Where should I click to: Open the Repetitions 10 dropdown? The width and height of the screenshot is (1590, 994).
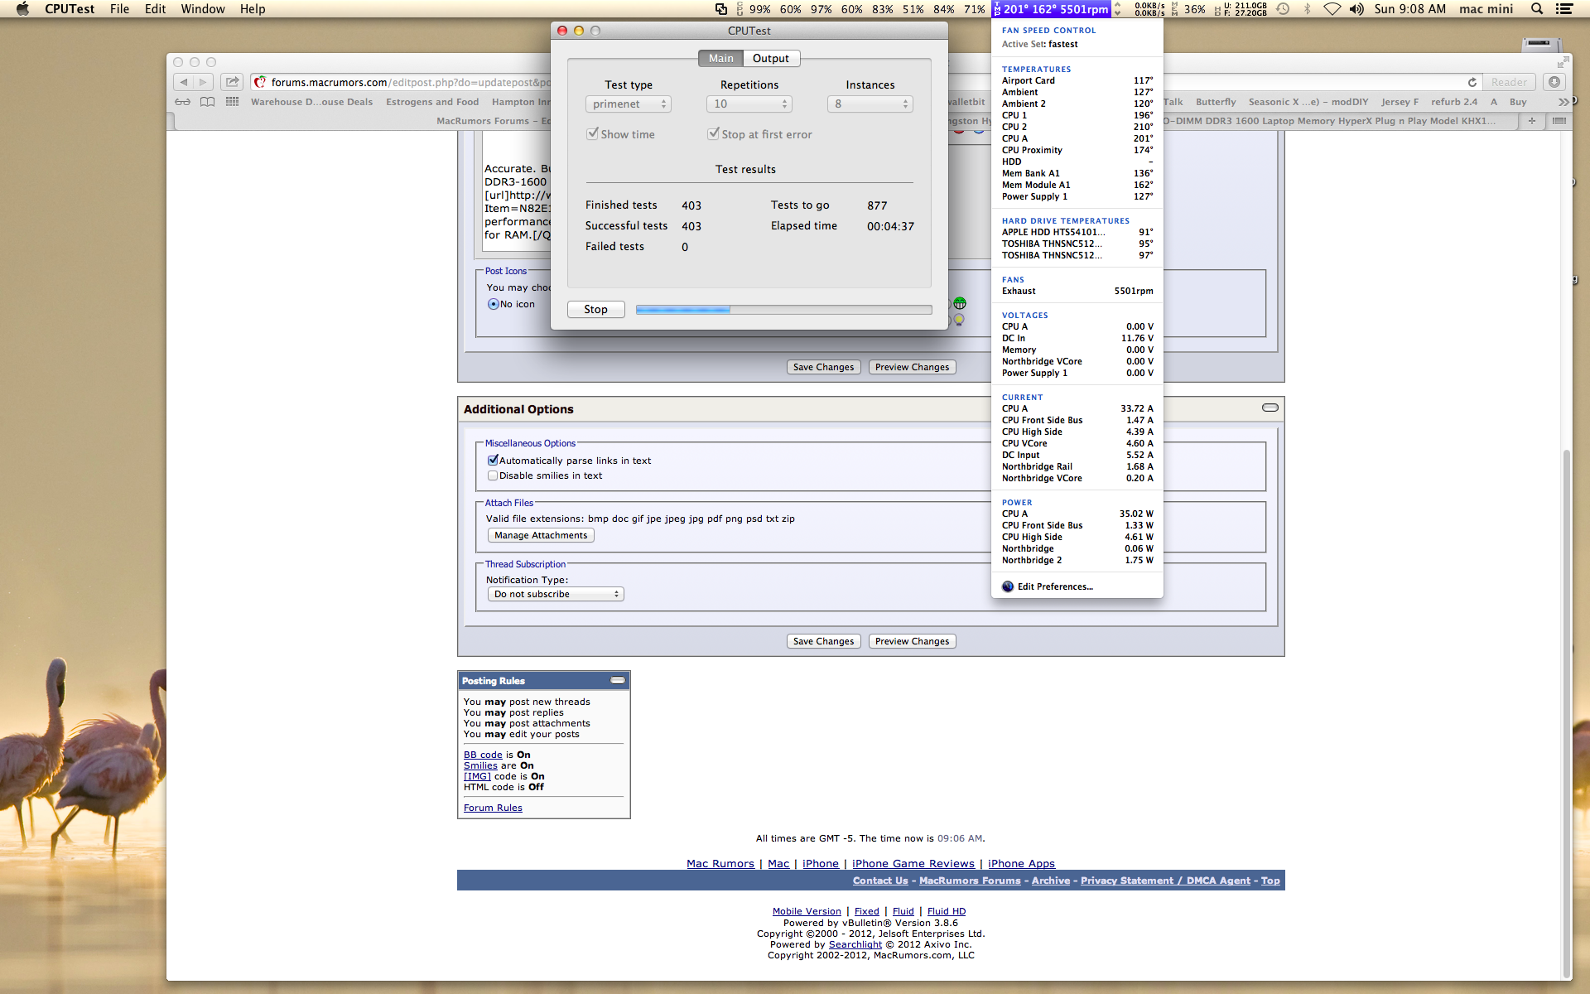pos(749,104)
